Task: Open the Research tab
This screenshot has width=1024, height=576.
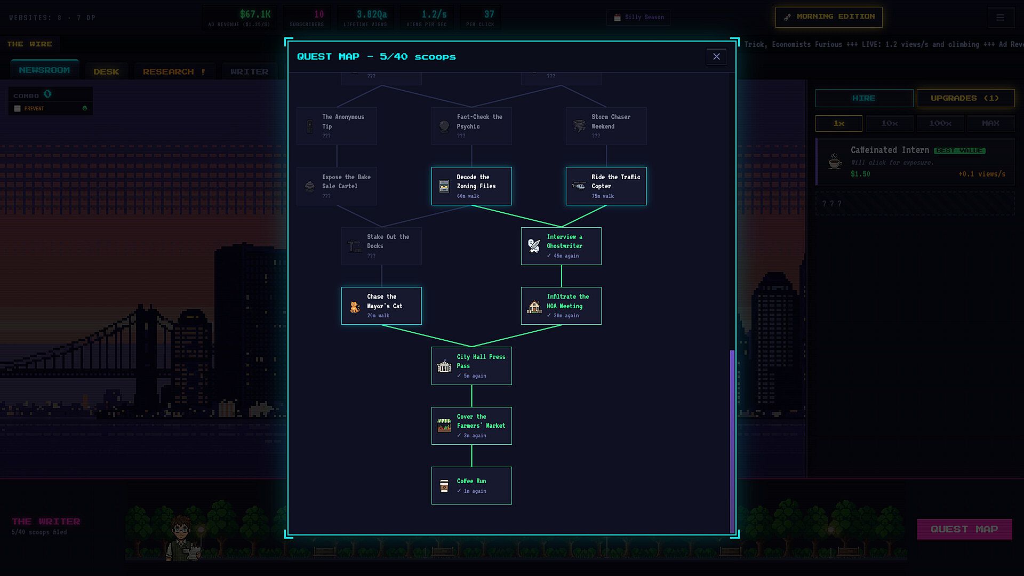Action: tap(174, 71)
